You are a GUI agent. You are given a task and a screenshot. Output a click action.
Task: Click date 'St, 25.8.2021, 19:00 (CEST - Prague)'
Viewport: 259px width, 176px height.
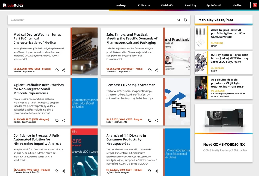[32, 69]
